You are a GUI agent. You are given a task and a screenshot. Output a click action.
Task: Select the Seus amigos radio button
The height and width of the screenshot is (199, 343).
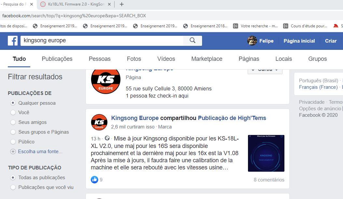pyautogui.click(x=13, y=122)
